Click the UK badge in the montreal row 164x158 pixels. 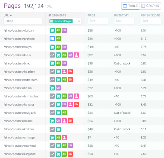[70, 145]
